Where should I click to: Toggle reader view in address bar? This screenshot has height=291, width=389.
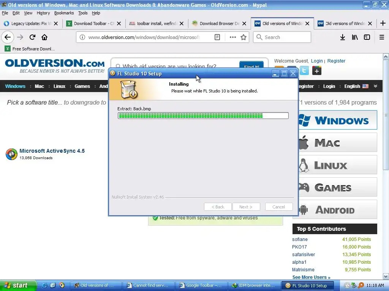pos(217,37)
